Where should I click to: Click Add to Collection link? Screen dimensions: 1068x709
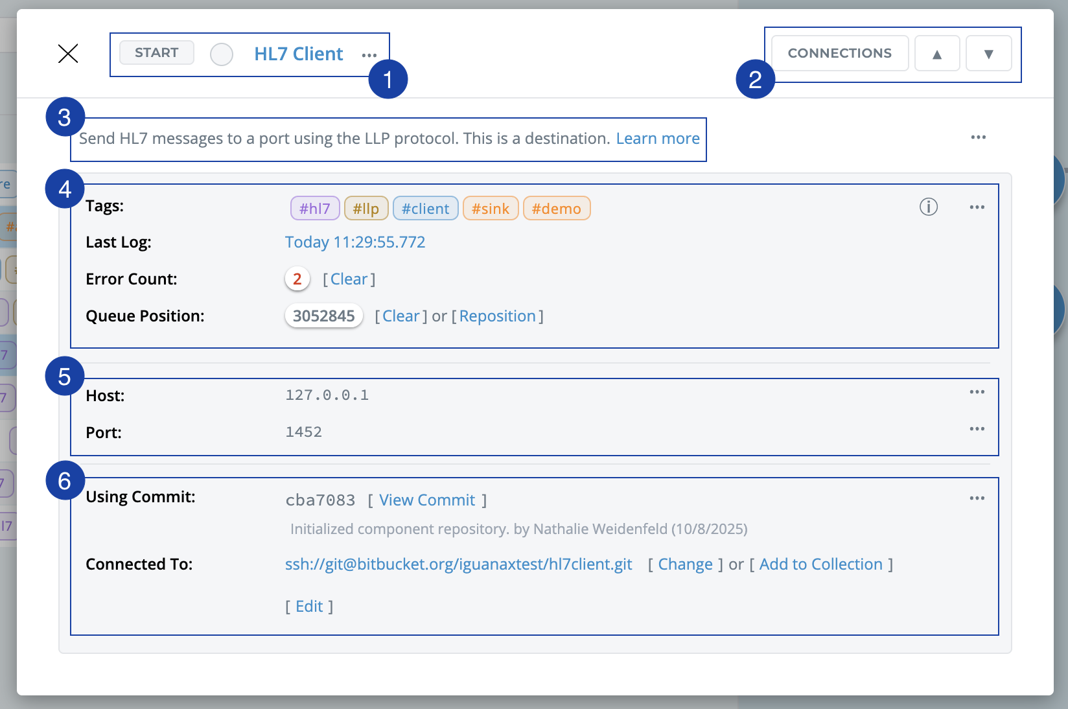[820, 564]
